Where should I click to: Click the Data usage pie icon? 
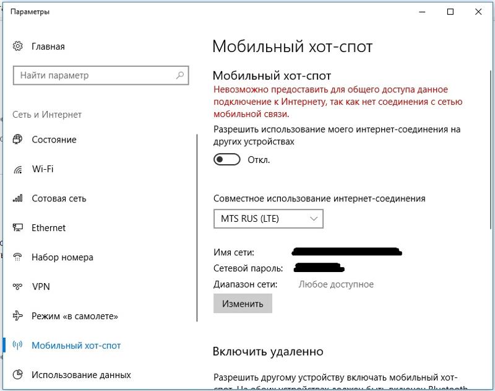(x=18, y=375)
